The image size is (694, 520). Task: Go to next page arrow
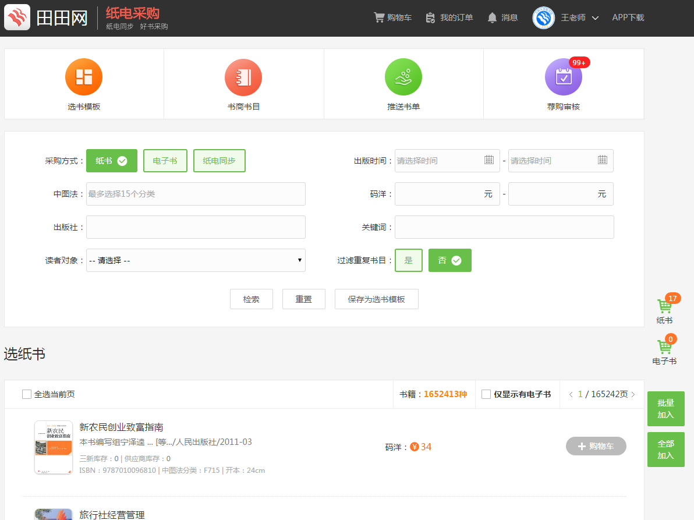tap(633, 394)
